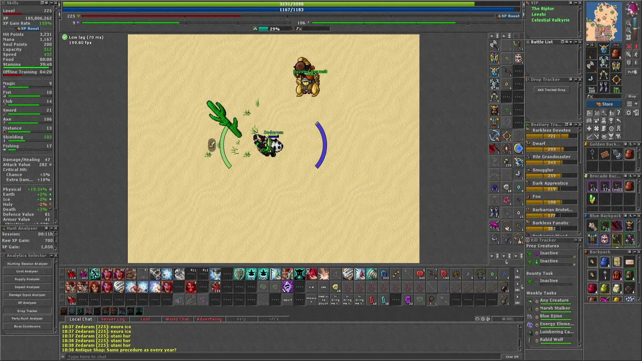Image resolution: width=642 pixels, height=361 pixels.
Task: Open Boss Cooldowns tracker
Action: (x=27, y=326)
